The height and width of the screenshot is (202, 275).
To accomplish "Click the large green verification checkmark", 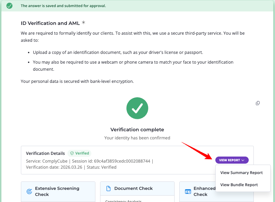I will 137,108.
